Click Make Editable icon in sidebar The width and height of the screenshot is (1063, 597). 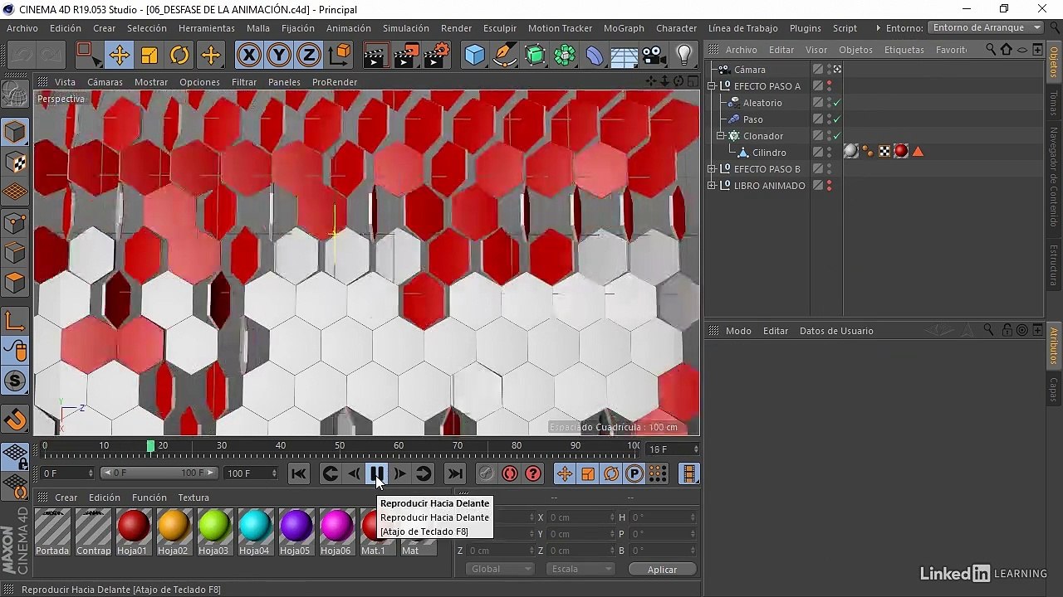(x=15, y=95)
